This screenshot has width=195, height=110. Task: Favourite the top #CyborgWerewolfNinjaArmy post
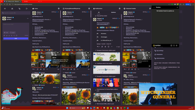coord(71,69)
